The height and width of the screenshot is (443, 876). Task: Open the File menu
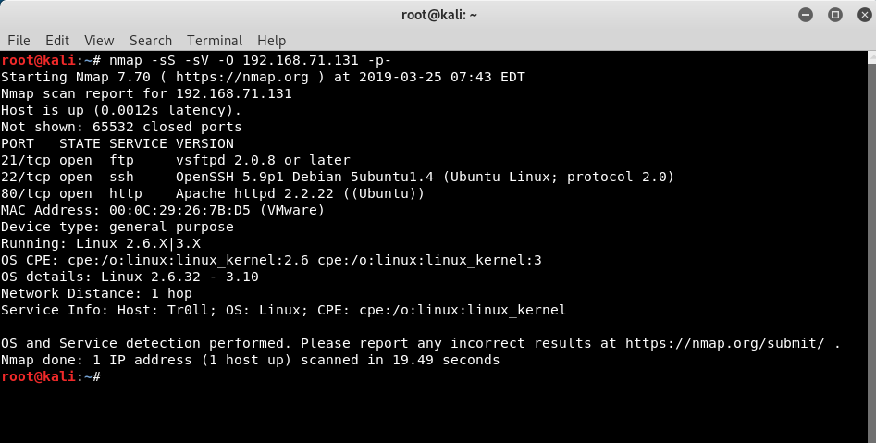(19, 40)
